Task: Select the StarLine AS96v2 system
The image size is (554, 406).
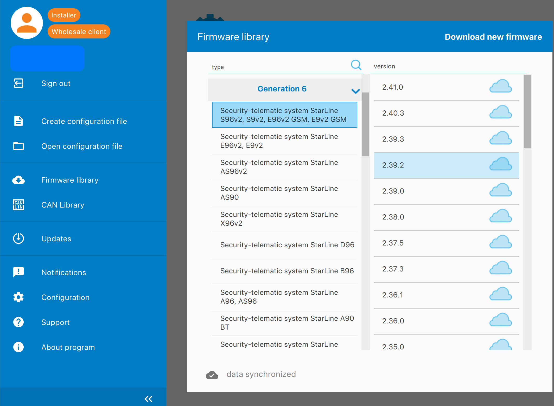Action: pos(284,167)
